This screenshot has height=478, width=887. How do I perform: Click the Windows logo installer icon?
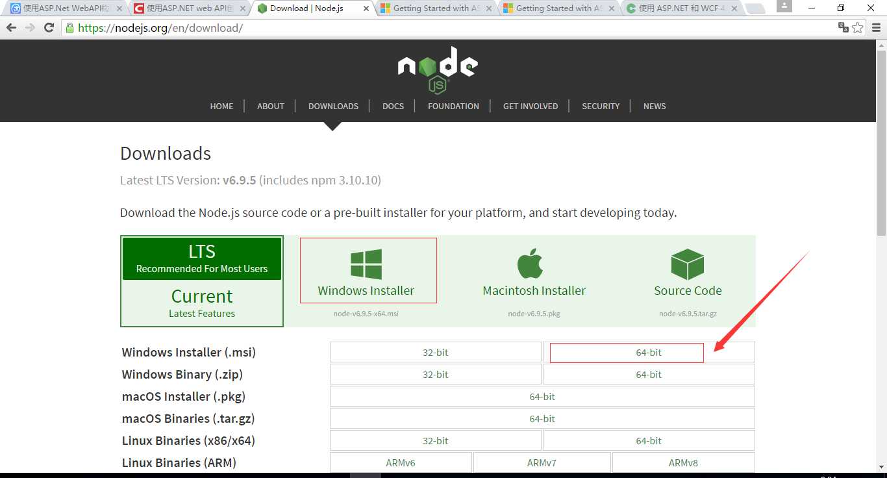point(366,264)
